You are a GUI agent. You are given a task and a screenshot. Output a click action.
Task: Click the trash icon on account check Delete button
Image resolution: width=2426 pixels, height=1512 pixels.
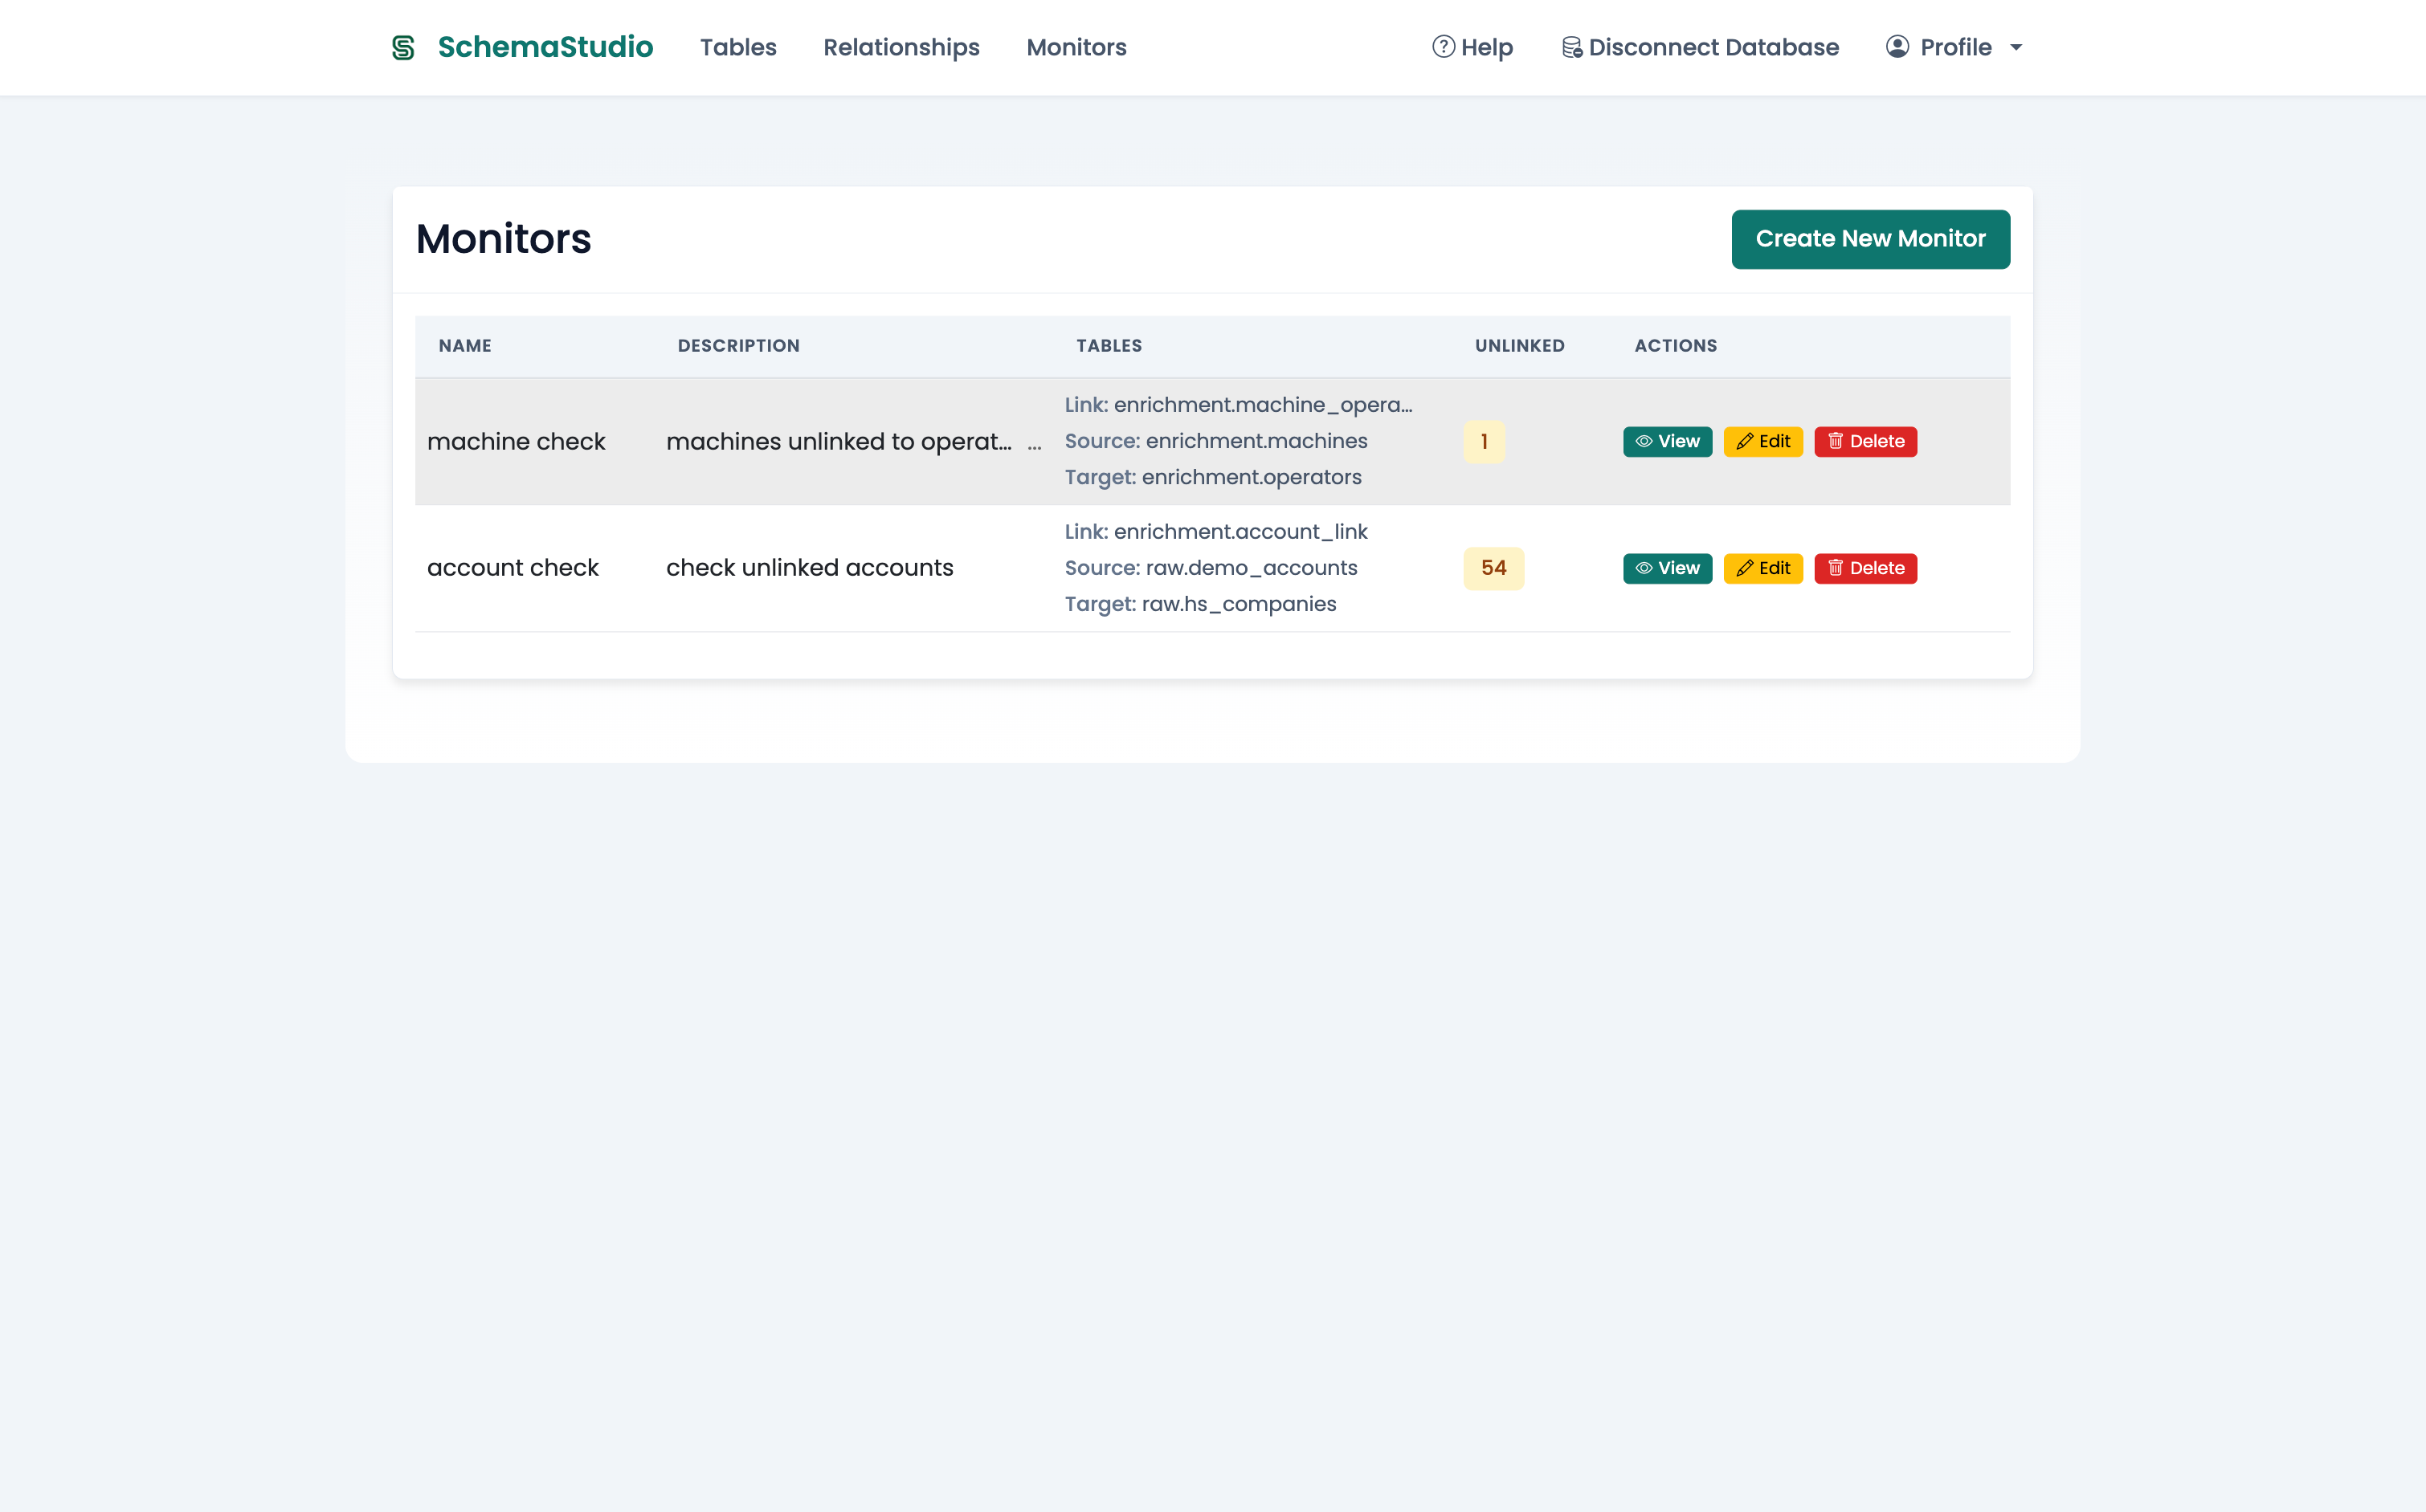coord(1836,568)
